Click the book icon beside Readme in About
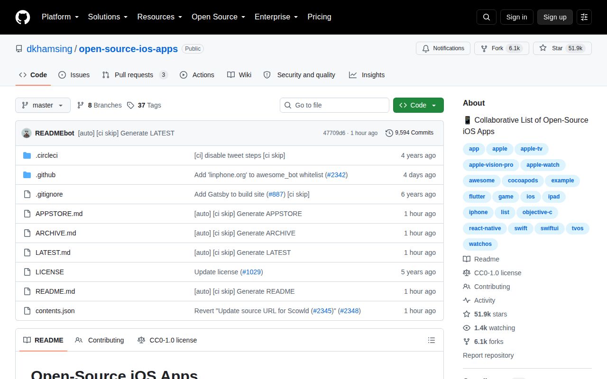The height and width of the screenshot is (379, 607). pos(467,259)
